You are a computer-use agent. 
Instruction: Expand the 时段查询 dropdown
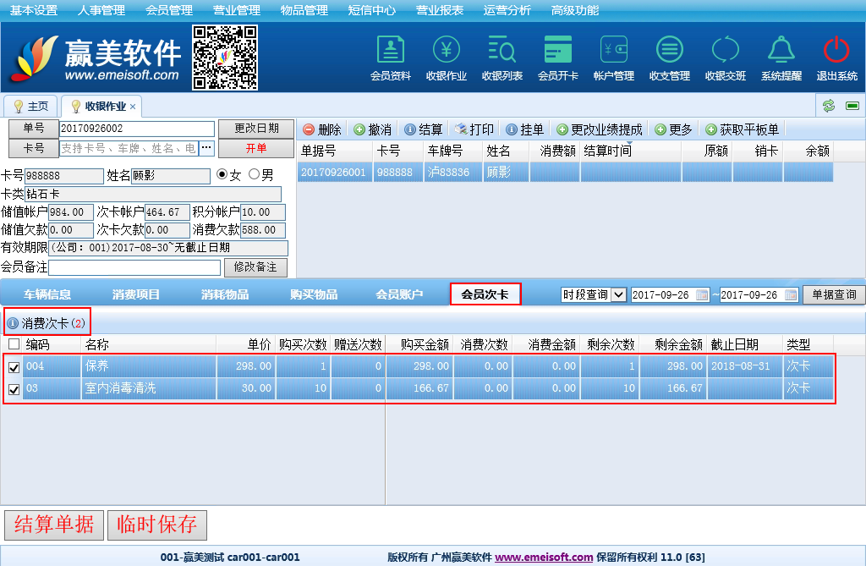[618, 294]
